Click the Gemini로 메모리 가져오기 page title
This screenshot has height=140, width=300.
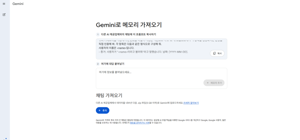pos(129,25)
